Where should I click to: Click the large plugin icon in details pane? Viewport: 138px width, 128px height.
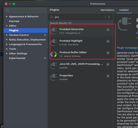(125, 24)
